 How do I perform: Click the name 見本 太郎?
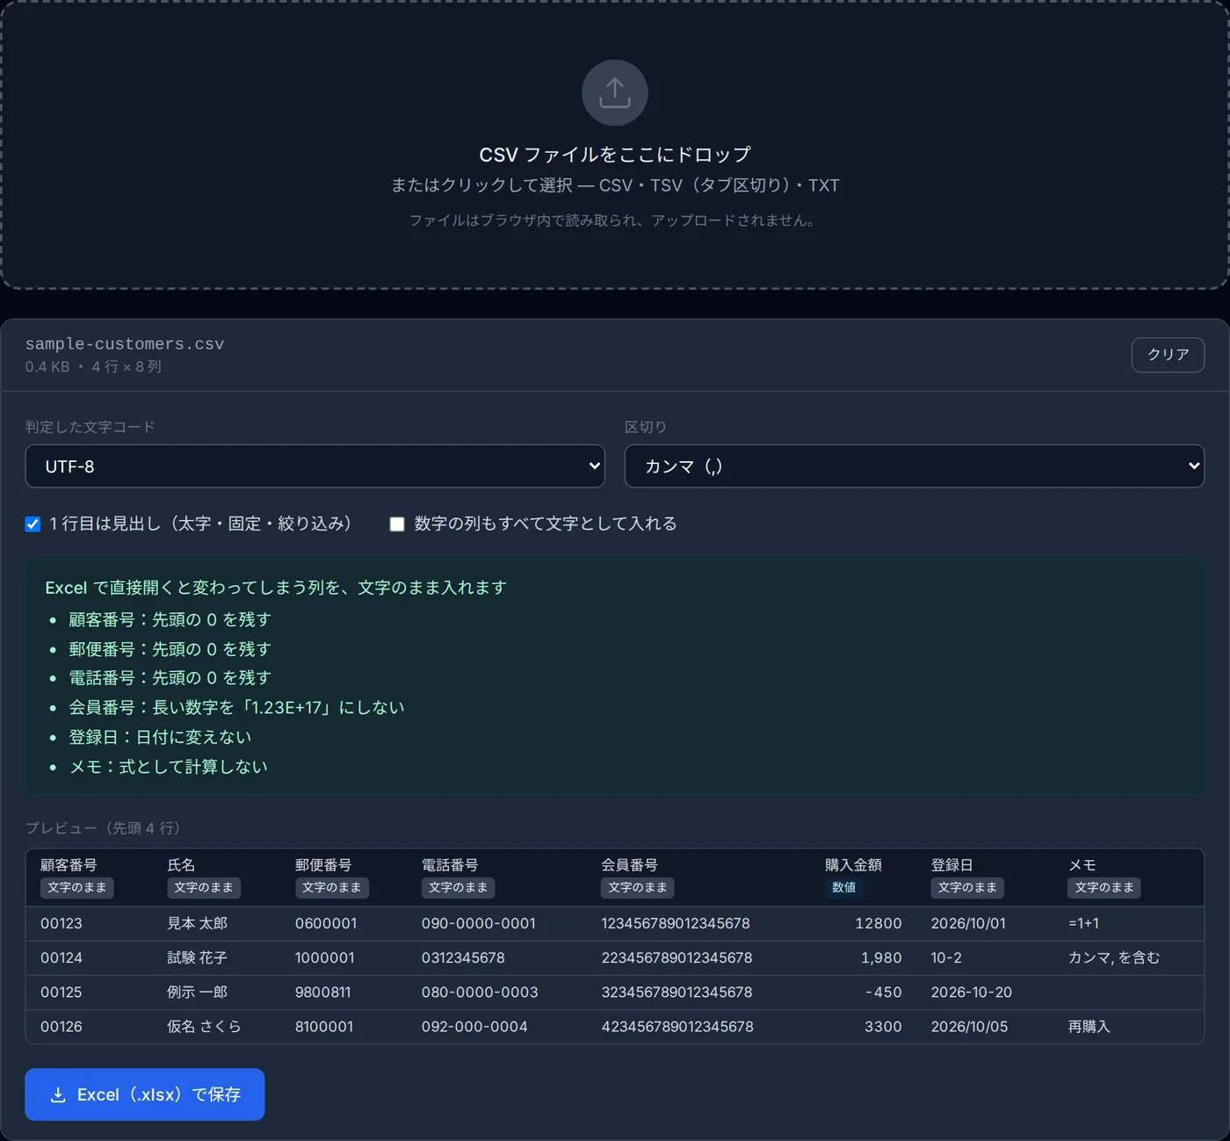click(198, 923)
